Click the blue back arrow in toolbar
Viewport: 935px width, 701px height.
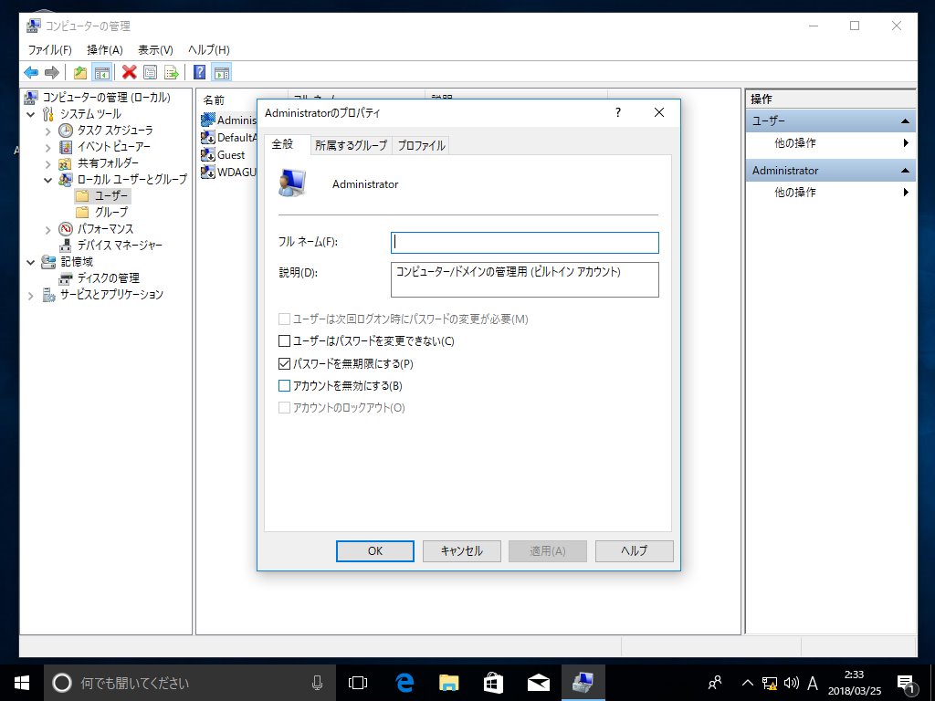[x=31, y=72]
